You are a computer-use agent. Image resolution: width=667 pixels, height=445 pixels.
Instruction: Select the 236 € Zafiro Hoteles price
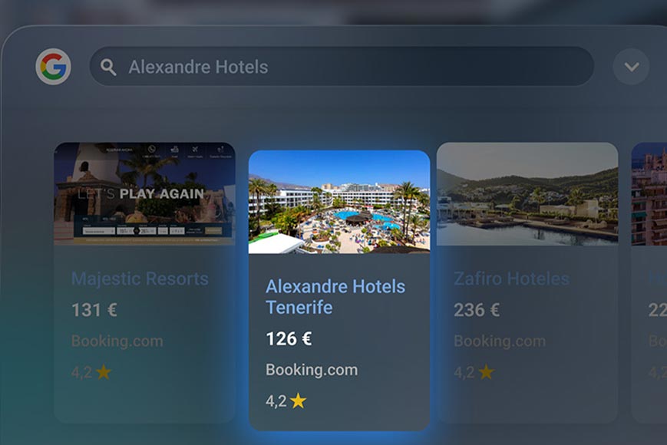(477, 310)
